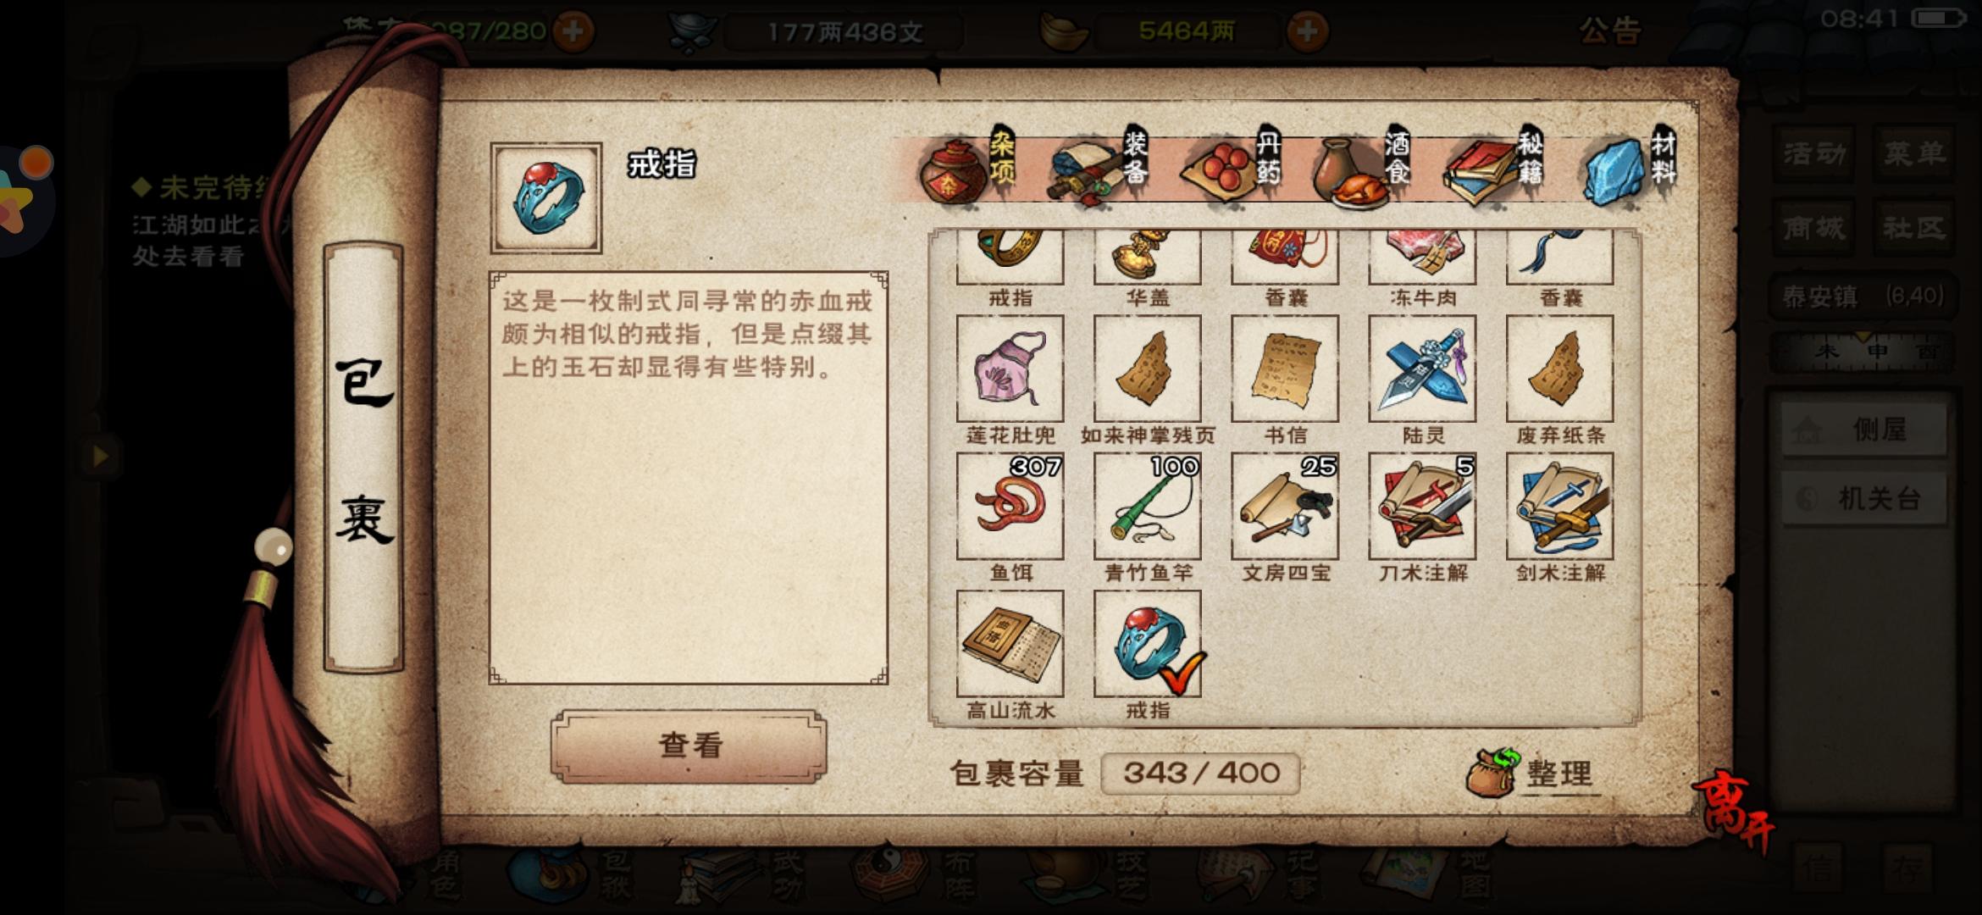Image resolution: width=1982 pixels, height=915 pixels.
Task: Click the plus icon beside 5464两 gold
Action: pos(1307,32)
